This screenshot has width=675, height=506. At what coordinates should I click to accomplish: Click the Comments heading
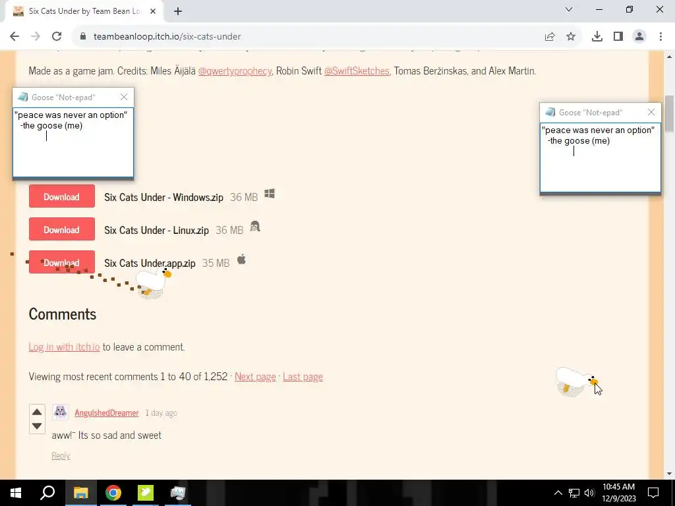63,314
